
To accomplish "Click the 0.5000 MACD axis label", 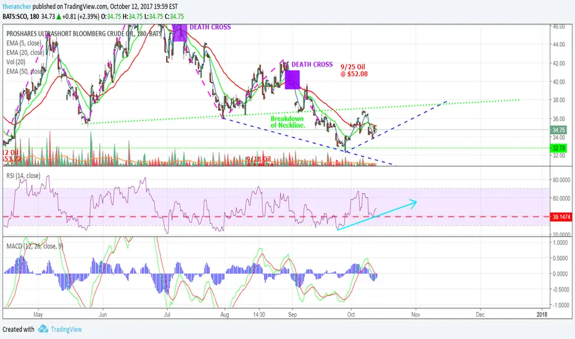I will (561, 258).
